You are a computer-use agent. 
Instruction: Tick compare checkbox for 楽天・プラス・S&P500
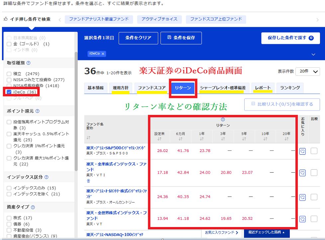(x=314, y=151)
